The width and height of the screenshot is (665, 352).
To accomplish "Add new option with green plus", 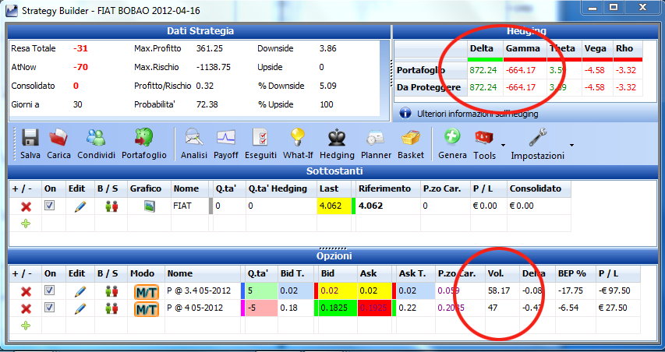I will 26,326.
